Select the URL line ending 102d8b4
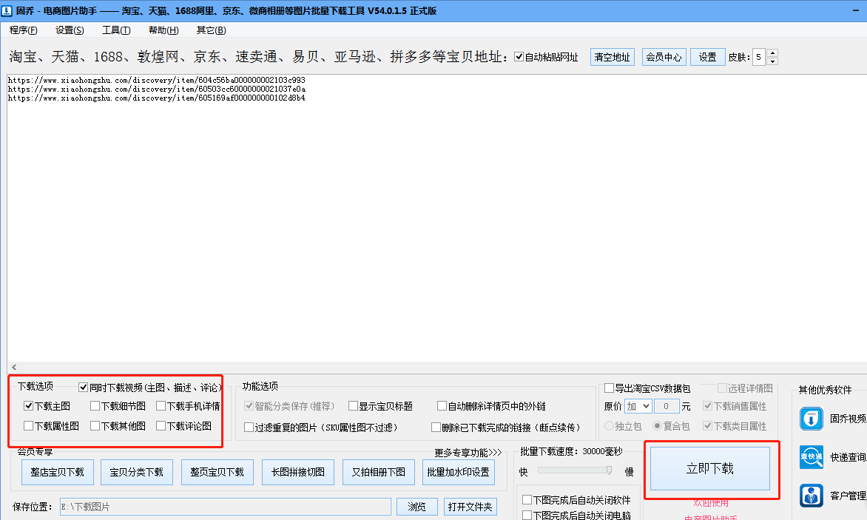 tap(157, 98)
